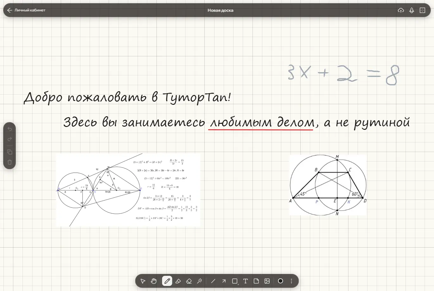Image resolution: width=434 pixels, height=291 pixels.
Task: Open the black color picker
Action: [x=280, y=281]
